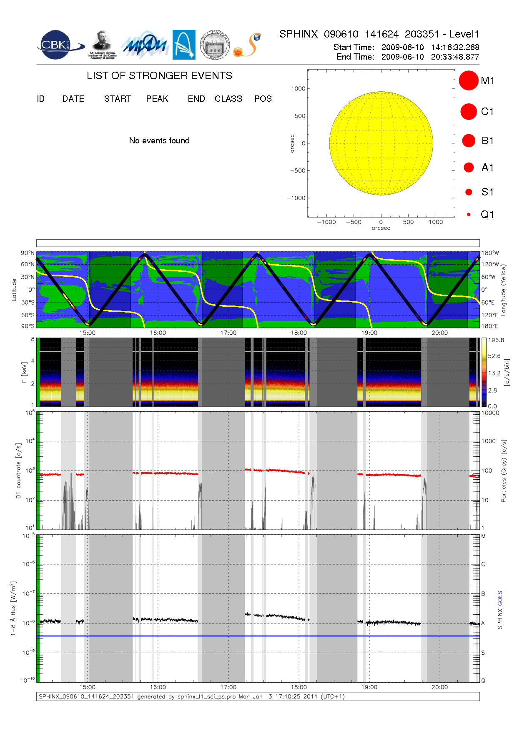The image size is (517, 731).
Task: Click the footer generated-by text line
Action: coord(192,696)
